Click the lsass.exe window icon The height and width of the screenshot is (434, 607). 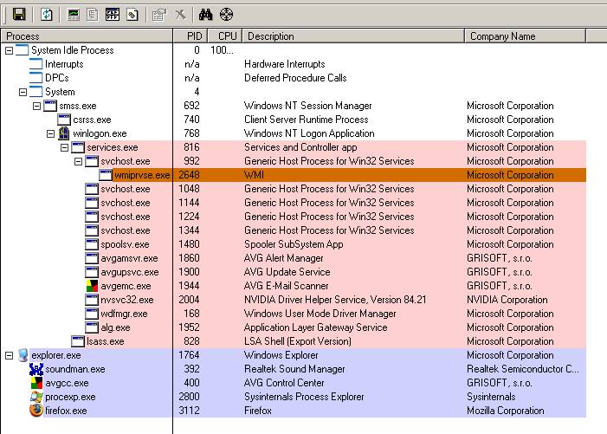click(x=78, y=341)
